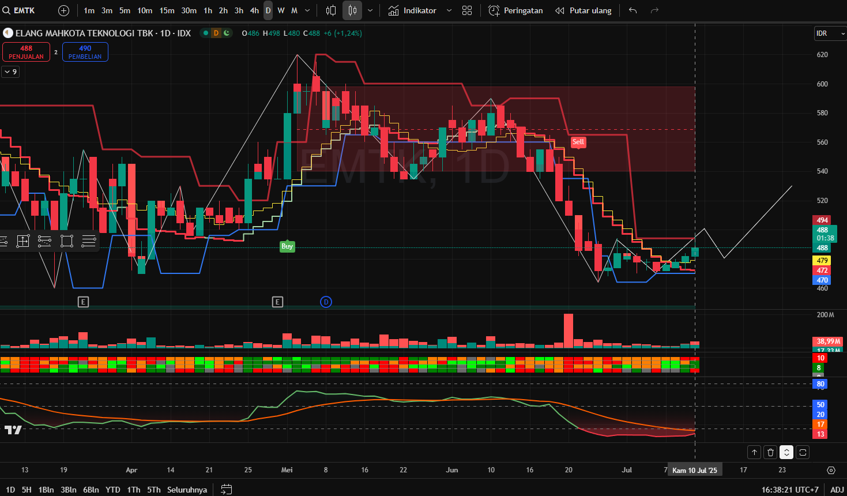
Task: Select the 6Bln date range
Action: [x=91, y=489]
